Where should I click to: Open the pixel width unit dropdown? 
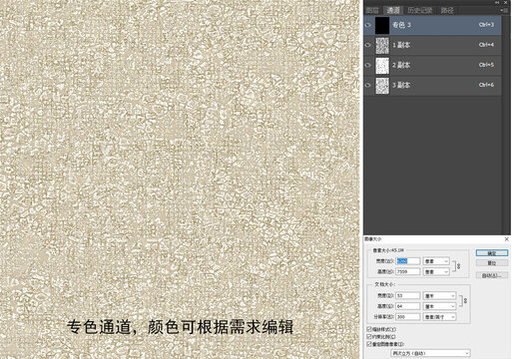(436, 261)
